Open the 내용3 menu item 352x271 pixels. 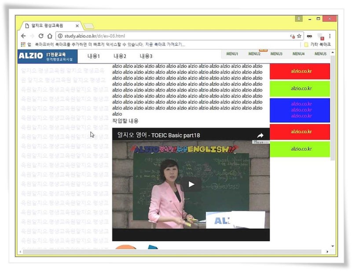146,56
